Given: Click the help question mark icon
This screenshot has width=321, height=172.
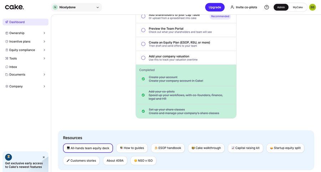Looking at the screenshot, I should [266, 7].
